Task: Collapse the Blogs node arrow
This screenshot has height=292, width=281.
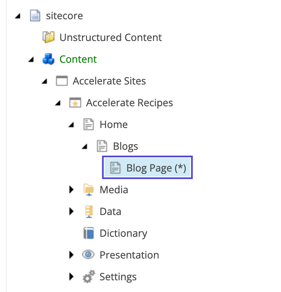Action: pyautogui.click(x=84, y=147)
